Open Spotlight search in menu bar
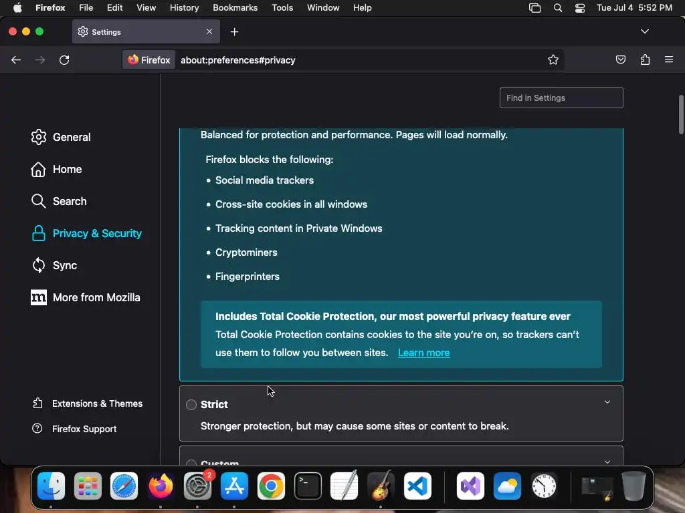 click(558, 8)
